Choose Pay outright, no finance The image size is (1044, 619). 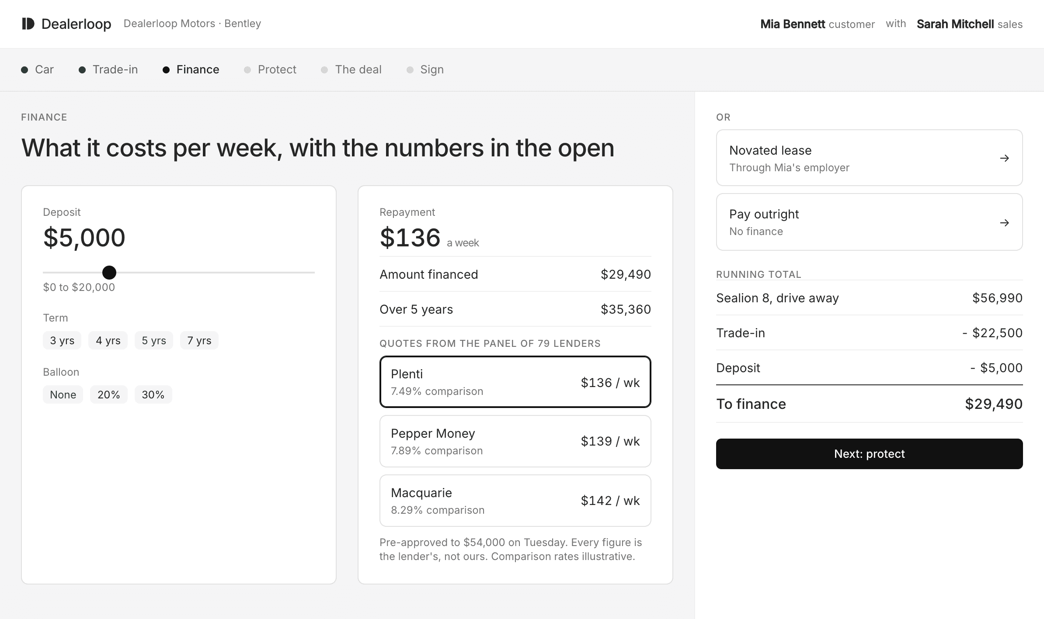click(x=869, y=222)
